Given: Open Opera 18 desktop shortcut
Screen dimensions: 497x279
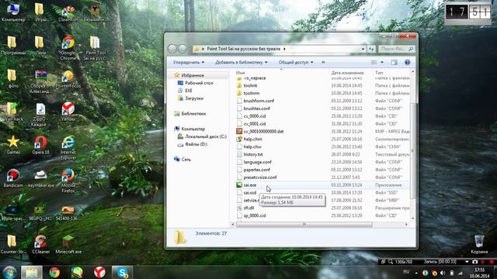Looking at the screenshot, I should click(40, 145).
